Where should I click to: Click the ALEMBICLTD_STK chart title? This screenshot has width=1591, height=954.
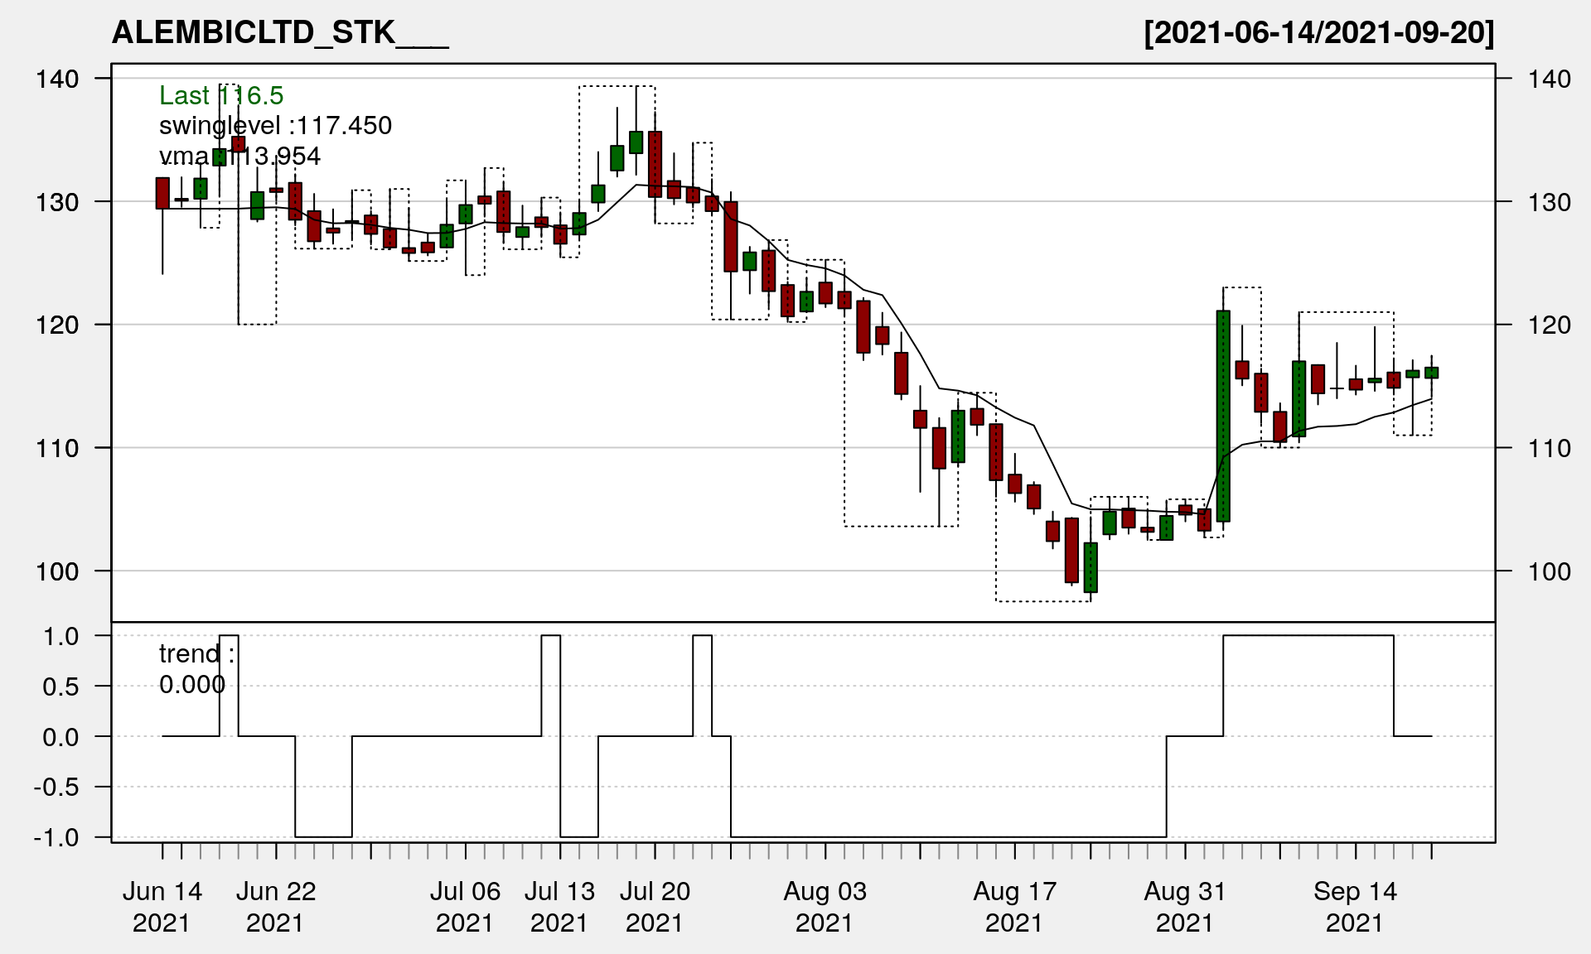(279, 32)
